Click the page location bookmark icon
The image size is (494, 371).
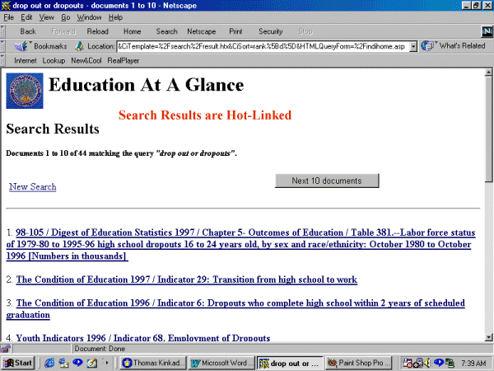tap(80, 46)
